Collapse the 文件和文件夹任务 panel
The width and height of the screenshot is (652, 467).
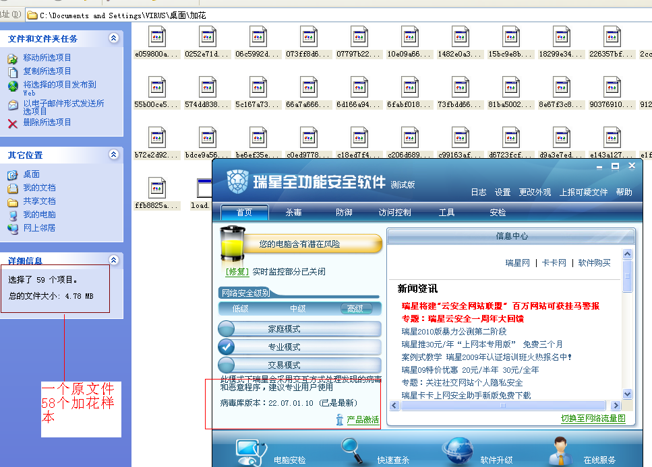point(113,38)
